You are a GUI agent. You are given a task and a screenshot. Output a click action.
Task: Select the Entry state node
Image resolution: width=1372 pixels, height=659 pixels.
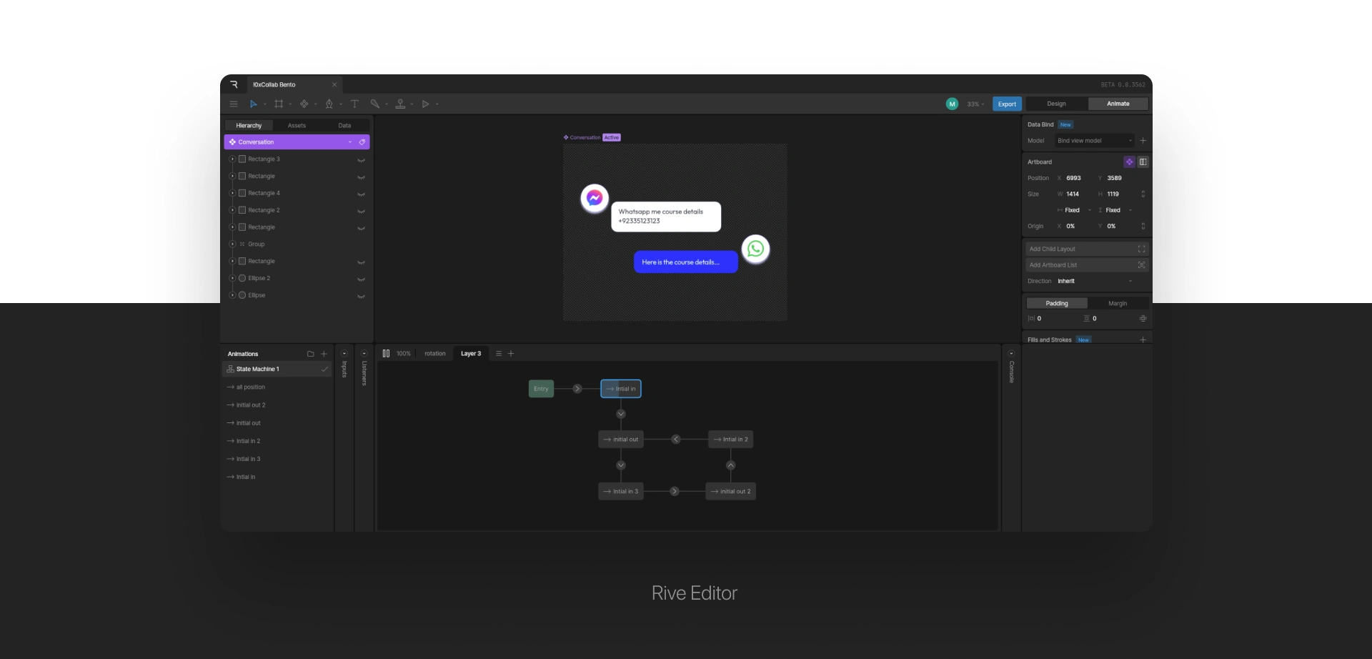click(x=541, y=389)
